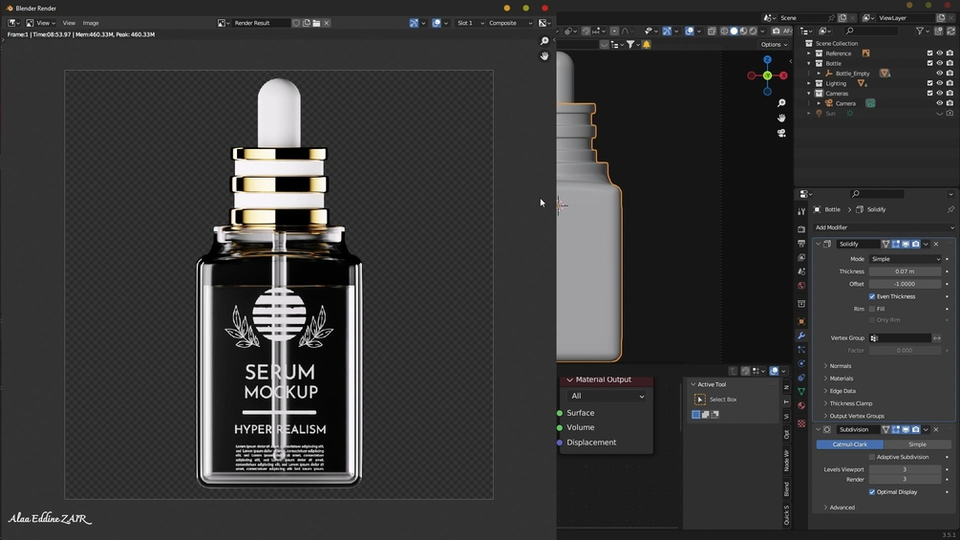This screenshot has width=960, height=540.
Task: Open the Node Wr sidebar tab
Action: (x=787, y=461)
